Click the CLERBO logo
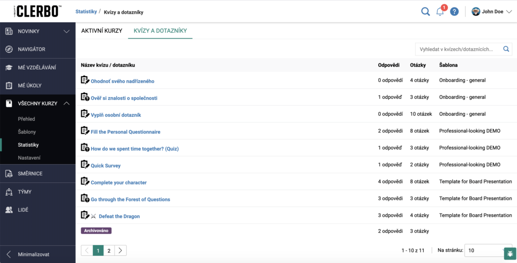Image resolution: width=517 pixels, height=263 pixels. 37,12
